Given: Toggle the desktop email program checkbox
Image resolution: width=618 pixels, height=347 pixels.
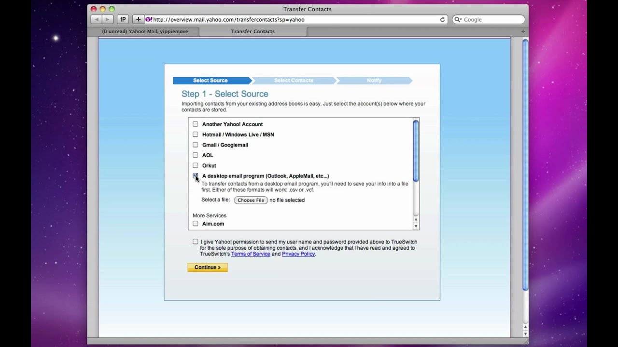Looking at the screenshot, I should pyautogui.click(x=196, y=176).
